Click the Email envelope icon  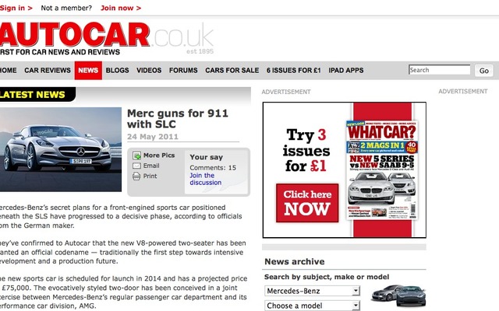click(136, 166)
